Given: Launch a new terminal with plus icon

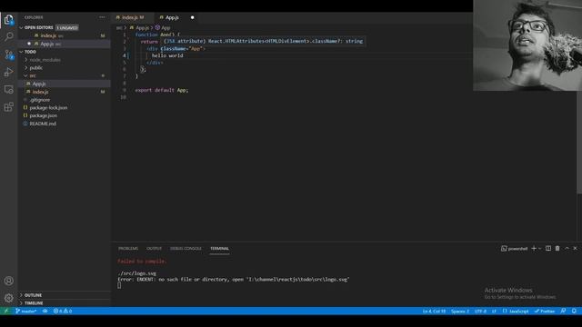Looking at the screenshot, I should click(x=534, y=248).
